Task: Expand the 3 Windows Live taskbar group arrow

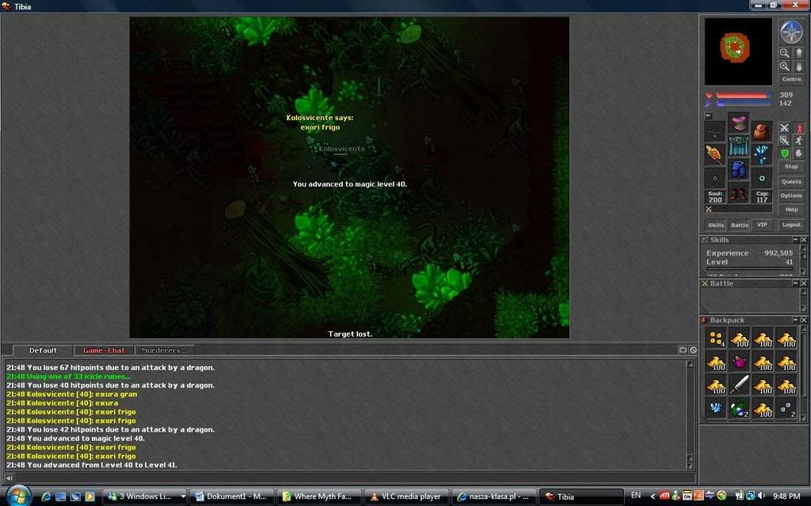Action: click(x=183, y=497)
